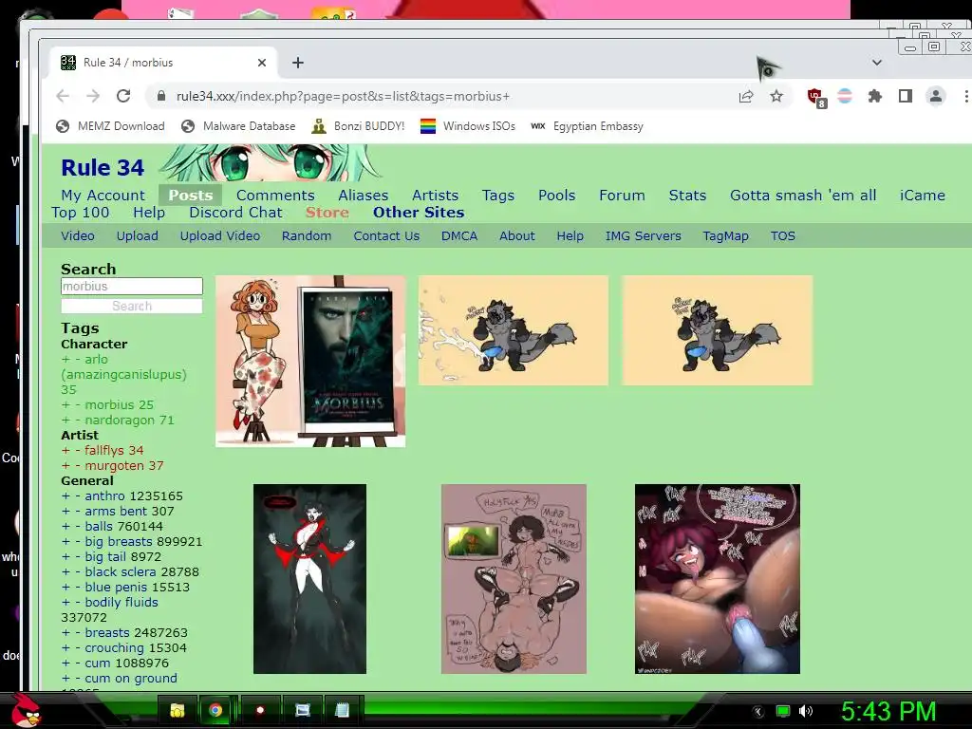Click the Contact Us submenu link
The image size is (972, 729).
coord(386,236)
